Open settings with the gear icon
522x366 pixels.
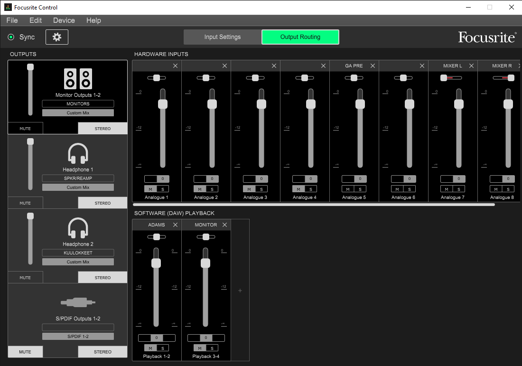pos(57,37)
